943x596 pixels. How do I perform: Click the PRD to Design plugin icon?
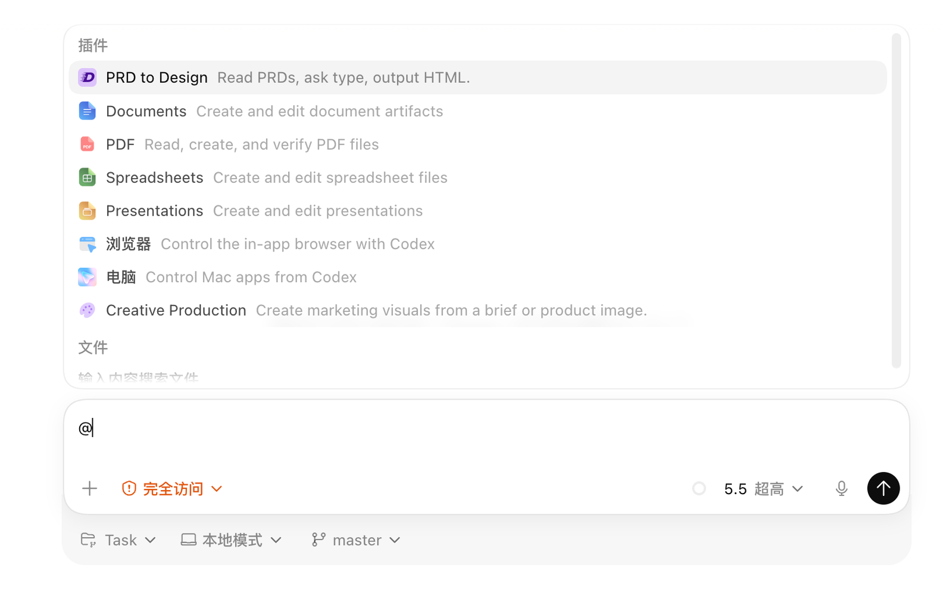88,77
